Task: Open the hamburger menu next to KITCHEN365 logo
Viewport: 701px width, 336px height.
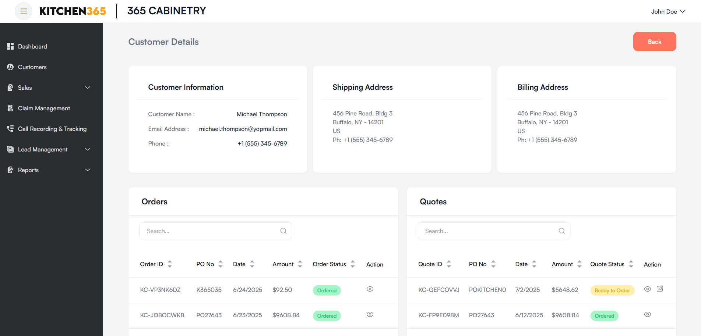Action: (x=23, y=11)
